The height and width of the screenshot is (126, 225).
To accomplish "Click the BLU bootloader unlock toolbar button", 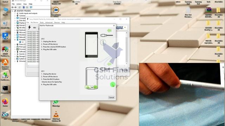I will pyautogui.click(x=35, y=28).
